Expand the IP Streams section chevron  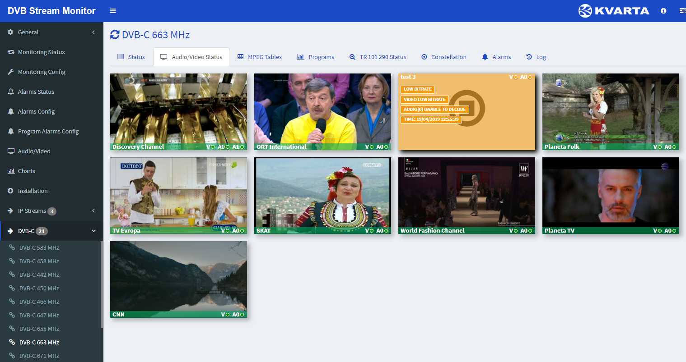pyautogui.click(x=93, y=211)
